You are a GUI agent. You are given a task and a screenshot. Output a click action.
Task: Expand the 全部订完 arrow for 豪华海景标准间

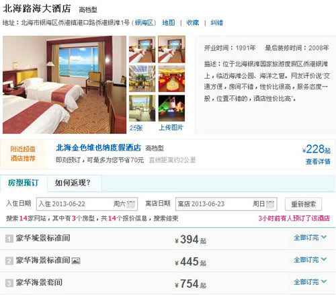coord(324,259)
